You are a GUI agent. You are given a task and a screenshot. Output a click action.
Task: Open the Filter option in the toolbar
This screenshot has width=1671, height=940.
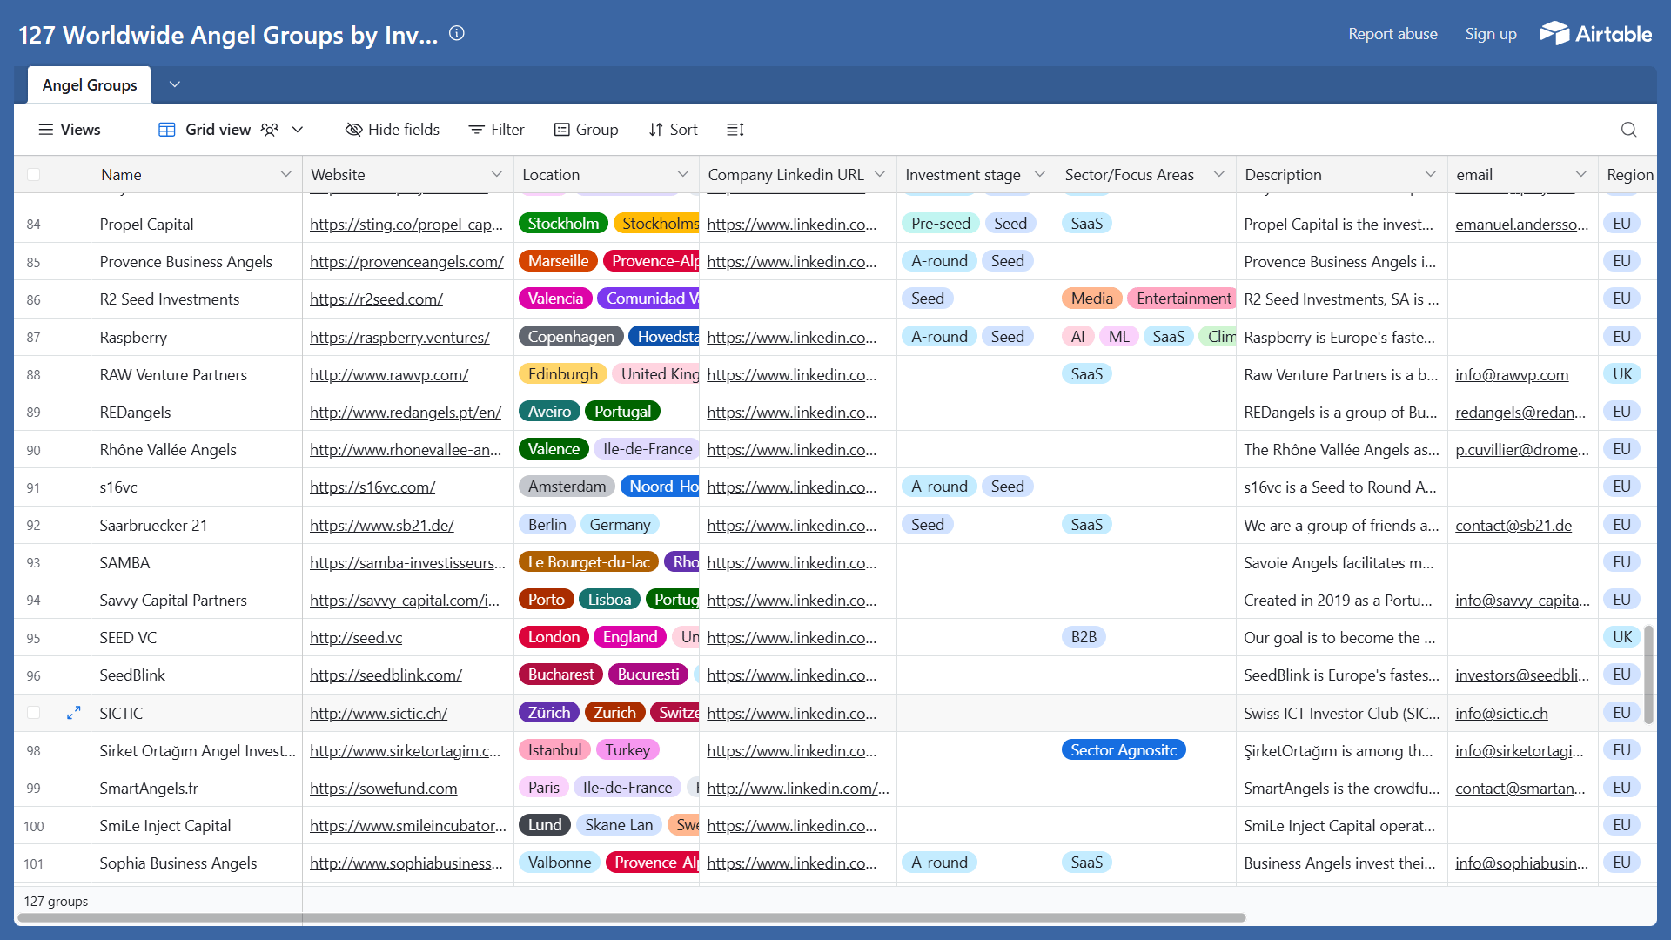point(496,130)
